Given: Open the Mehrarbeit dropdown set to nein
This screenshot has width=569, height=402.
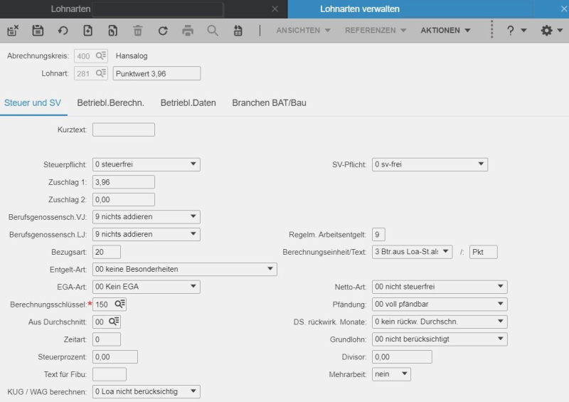Looking at the screenshot, I should [x=391, y=374].
